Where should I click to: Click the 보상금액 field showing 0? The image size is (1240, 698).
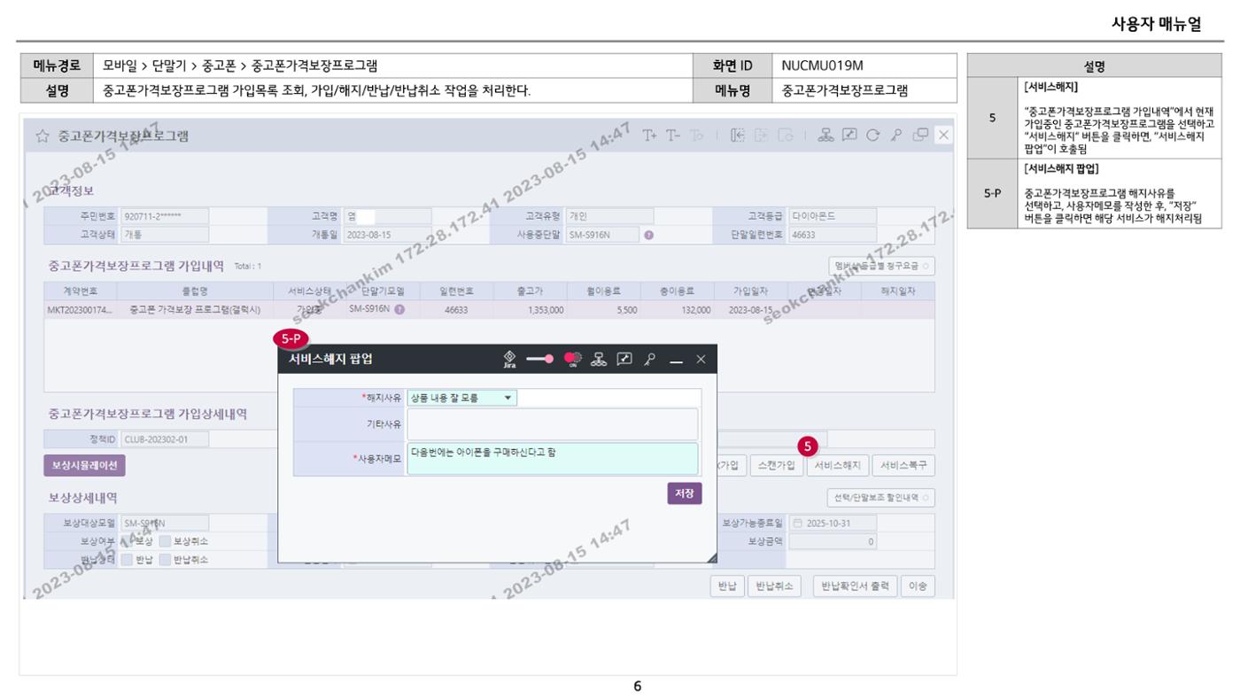[x=832, y=541]
